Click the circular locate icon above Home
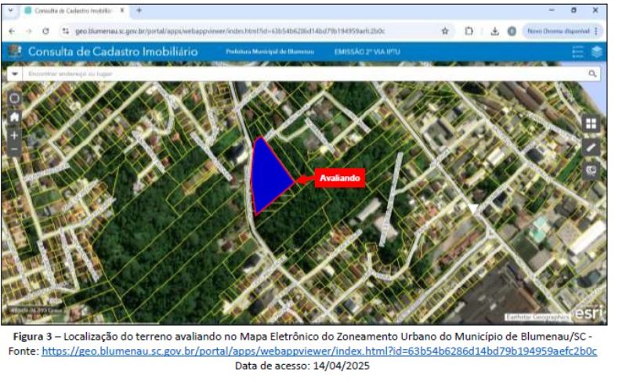The image size is (626, 382). point(15,98)
